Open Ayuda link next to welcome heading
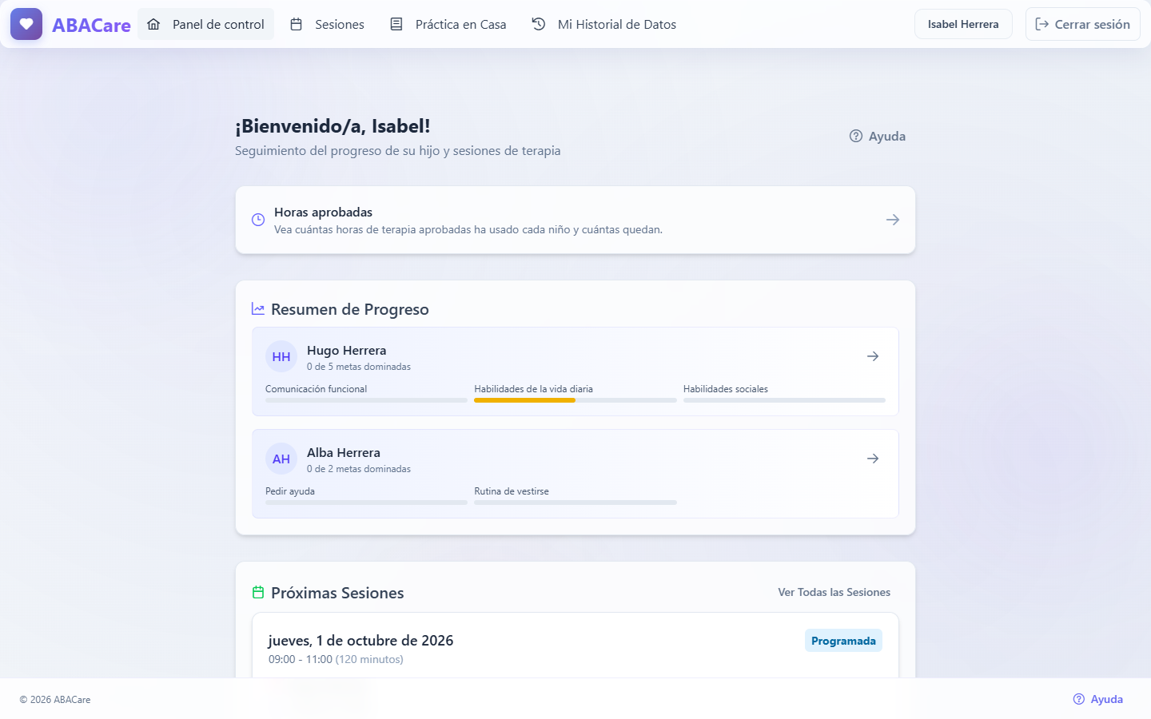 (x=878, y=136)
